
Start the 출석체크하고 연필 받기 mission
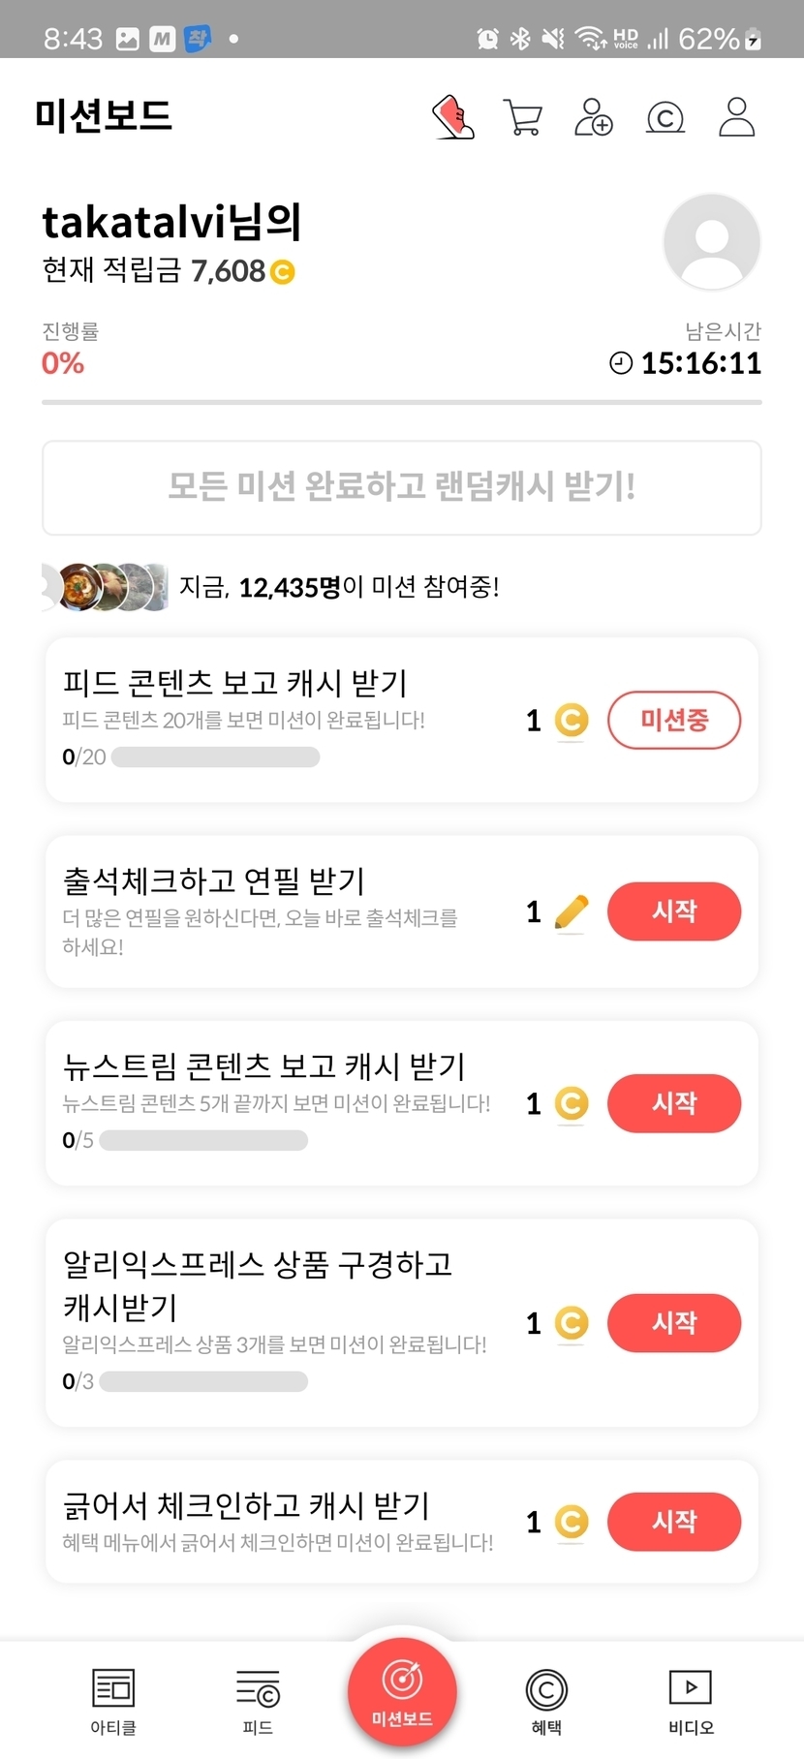pyautogui.click(x=674, y=911)
